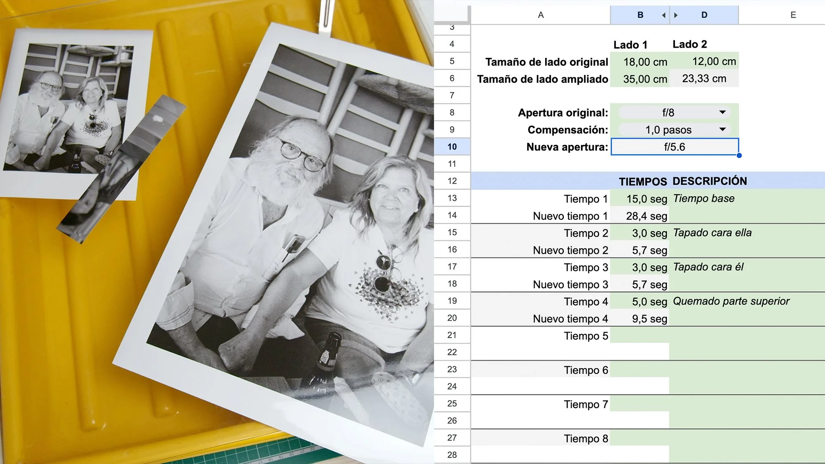Select the 23,33 cm enlarged size cell
This screenshot has height=464, width=825.
(704, 79)
